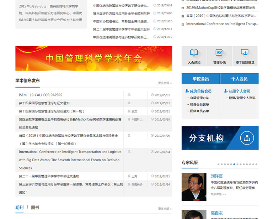This screenshot has width=273, height=219.
Task: Click the 入会须知 open-book icon
Action: point(194,53)
